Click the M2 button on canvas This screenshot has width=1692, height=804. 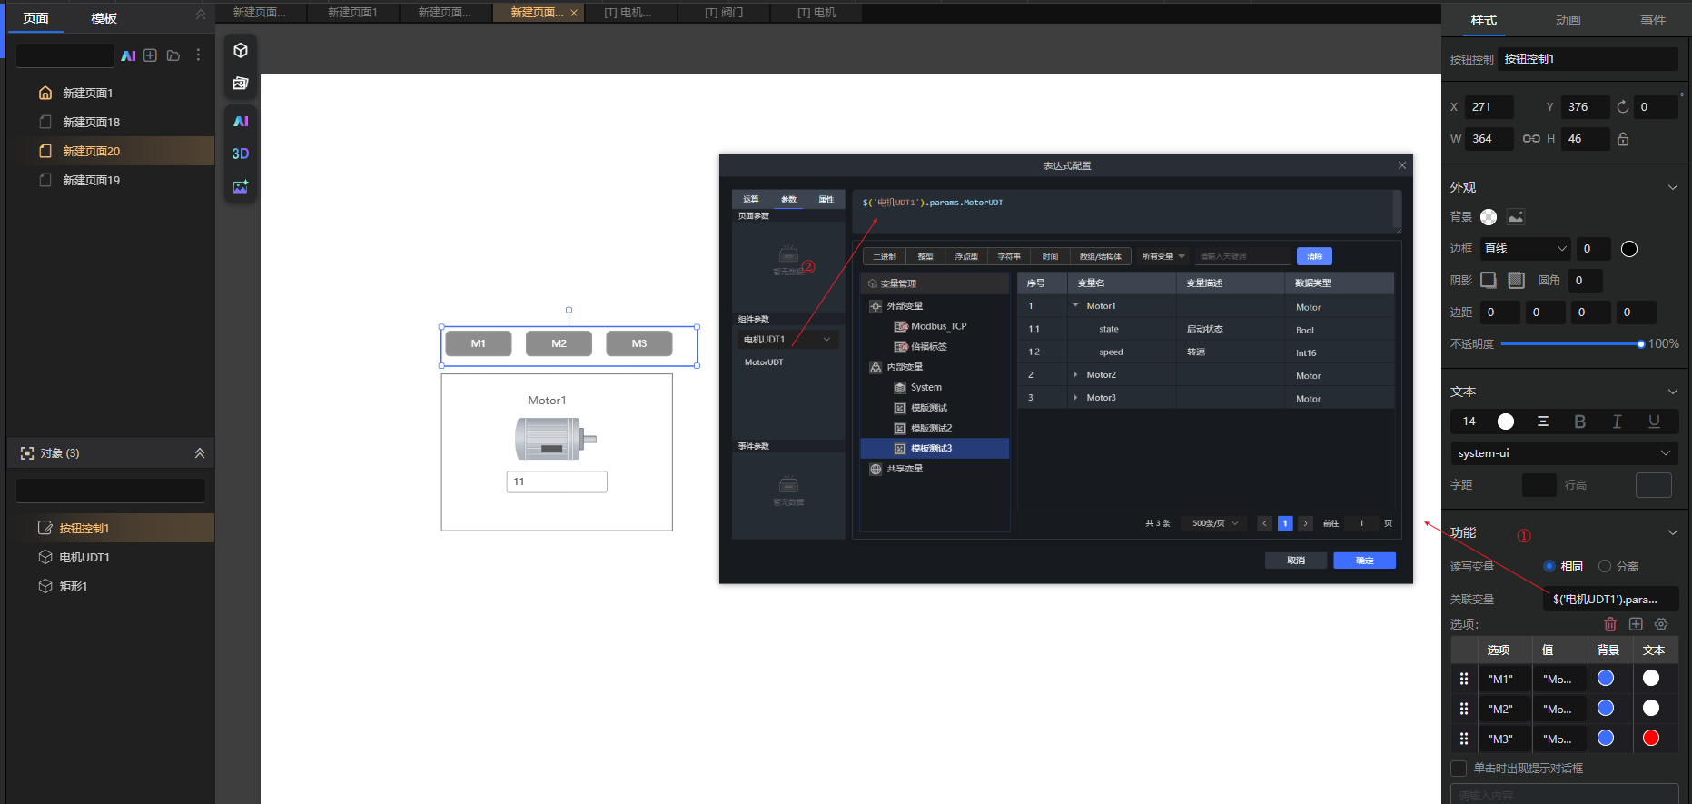pyautogui.click(x=559, y=343)
